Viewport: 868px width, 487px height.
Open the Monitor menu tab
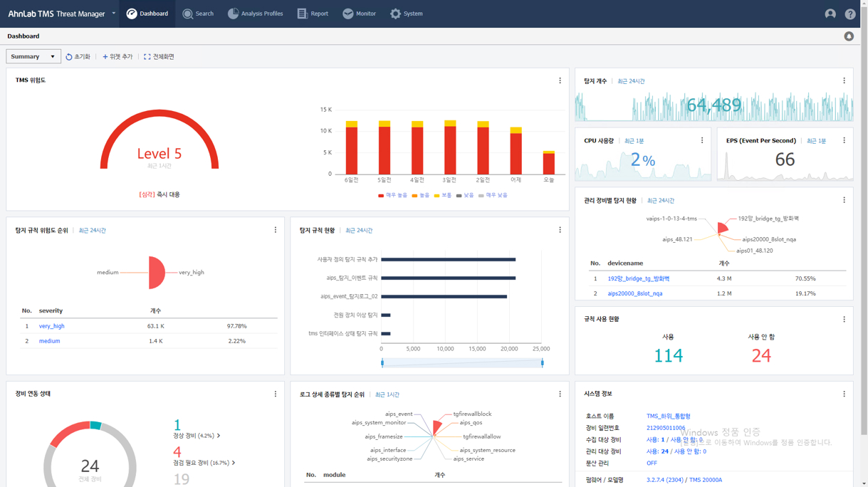[359, 14]
